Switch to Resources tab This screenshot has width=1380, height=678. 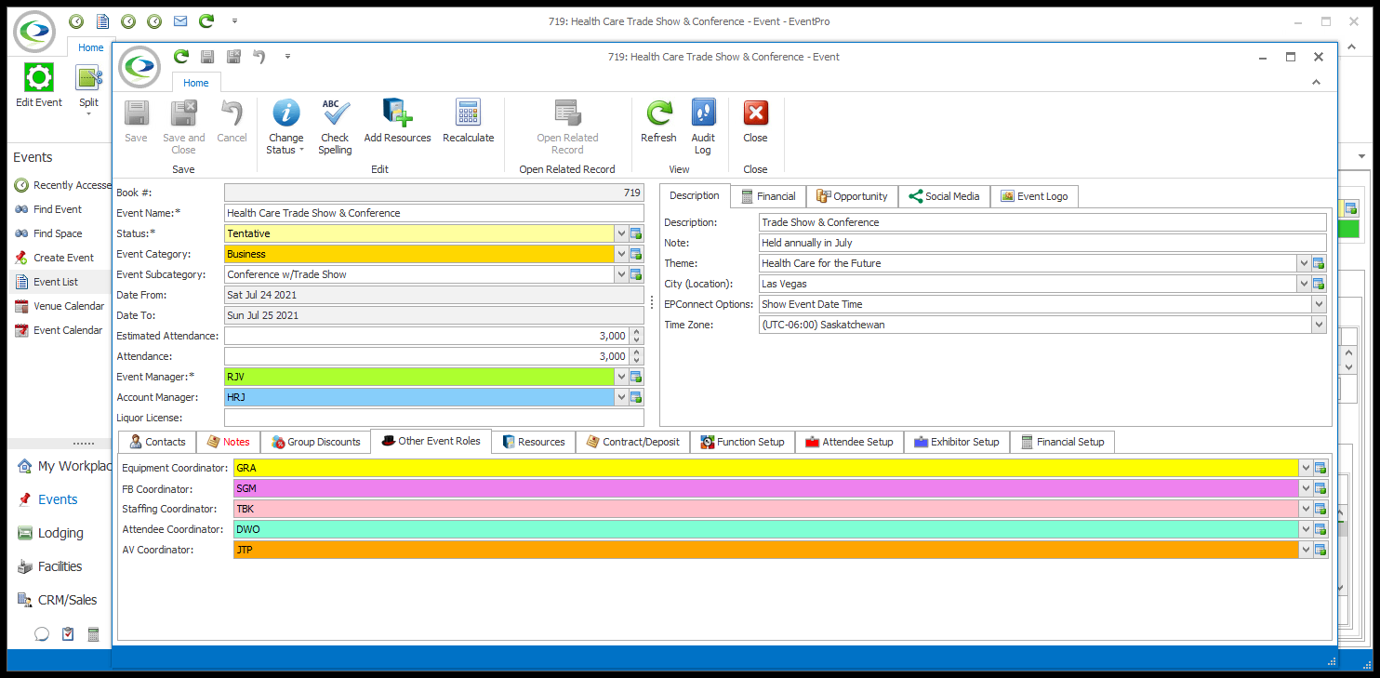[x=534, y=442]
